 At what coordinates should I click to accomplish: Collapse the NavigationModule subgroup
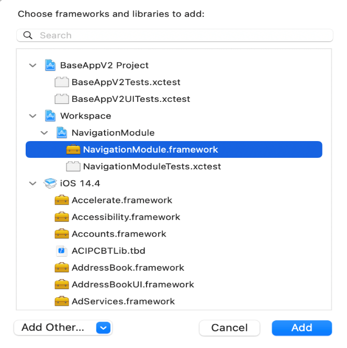tap(44, 133)
